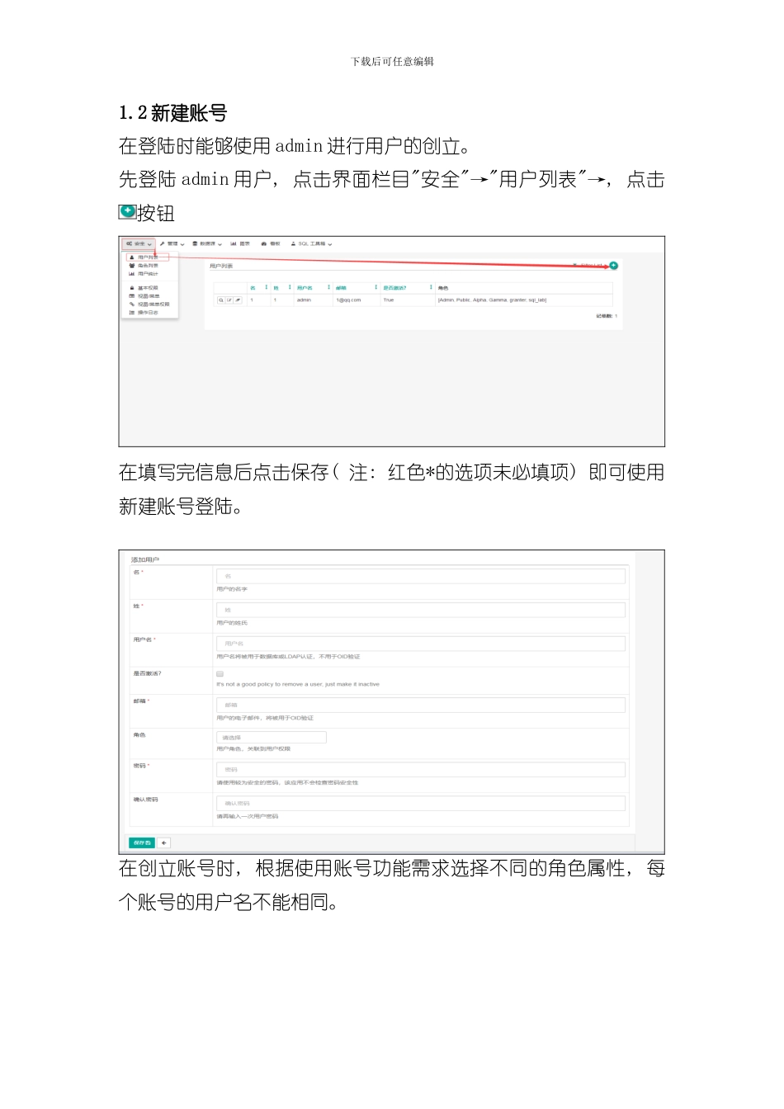The width and height of the screenshot is (784, 1109).
Task: Select 视图/菜单 in the security menu
Action: (x=144, y=296)
